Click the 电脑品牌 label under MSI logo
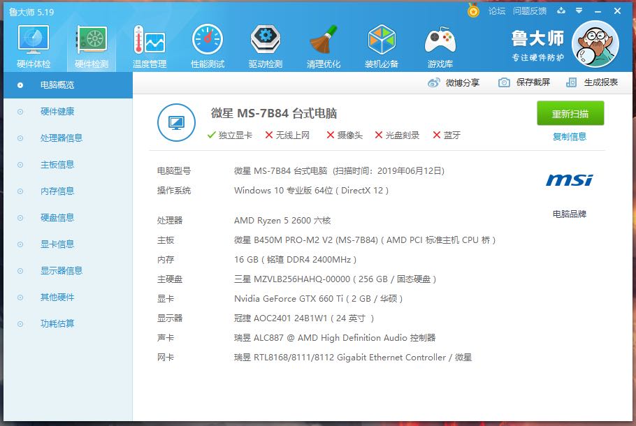 pos(570,214)
